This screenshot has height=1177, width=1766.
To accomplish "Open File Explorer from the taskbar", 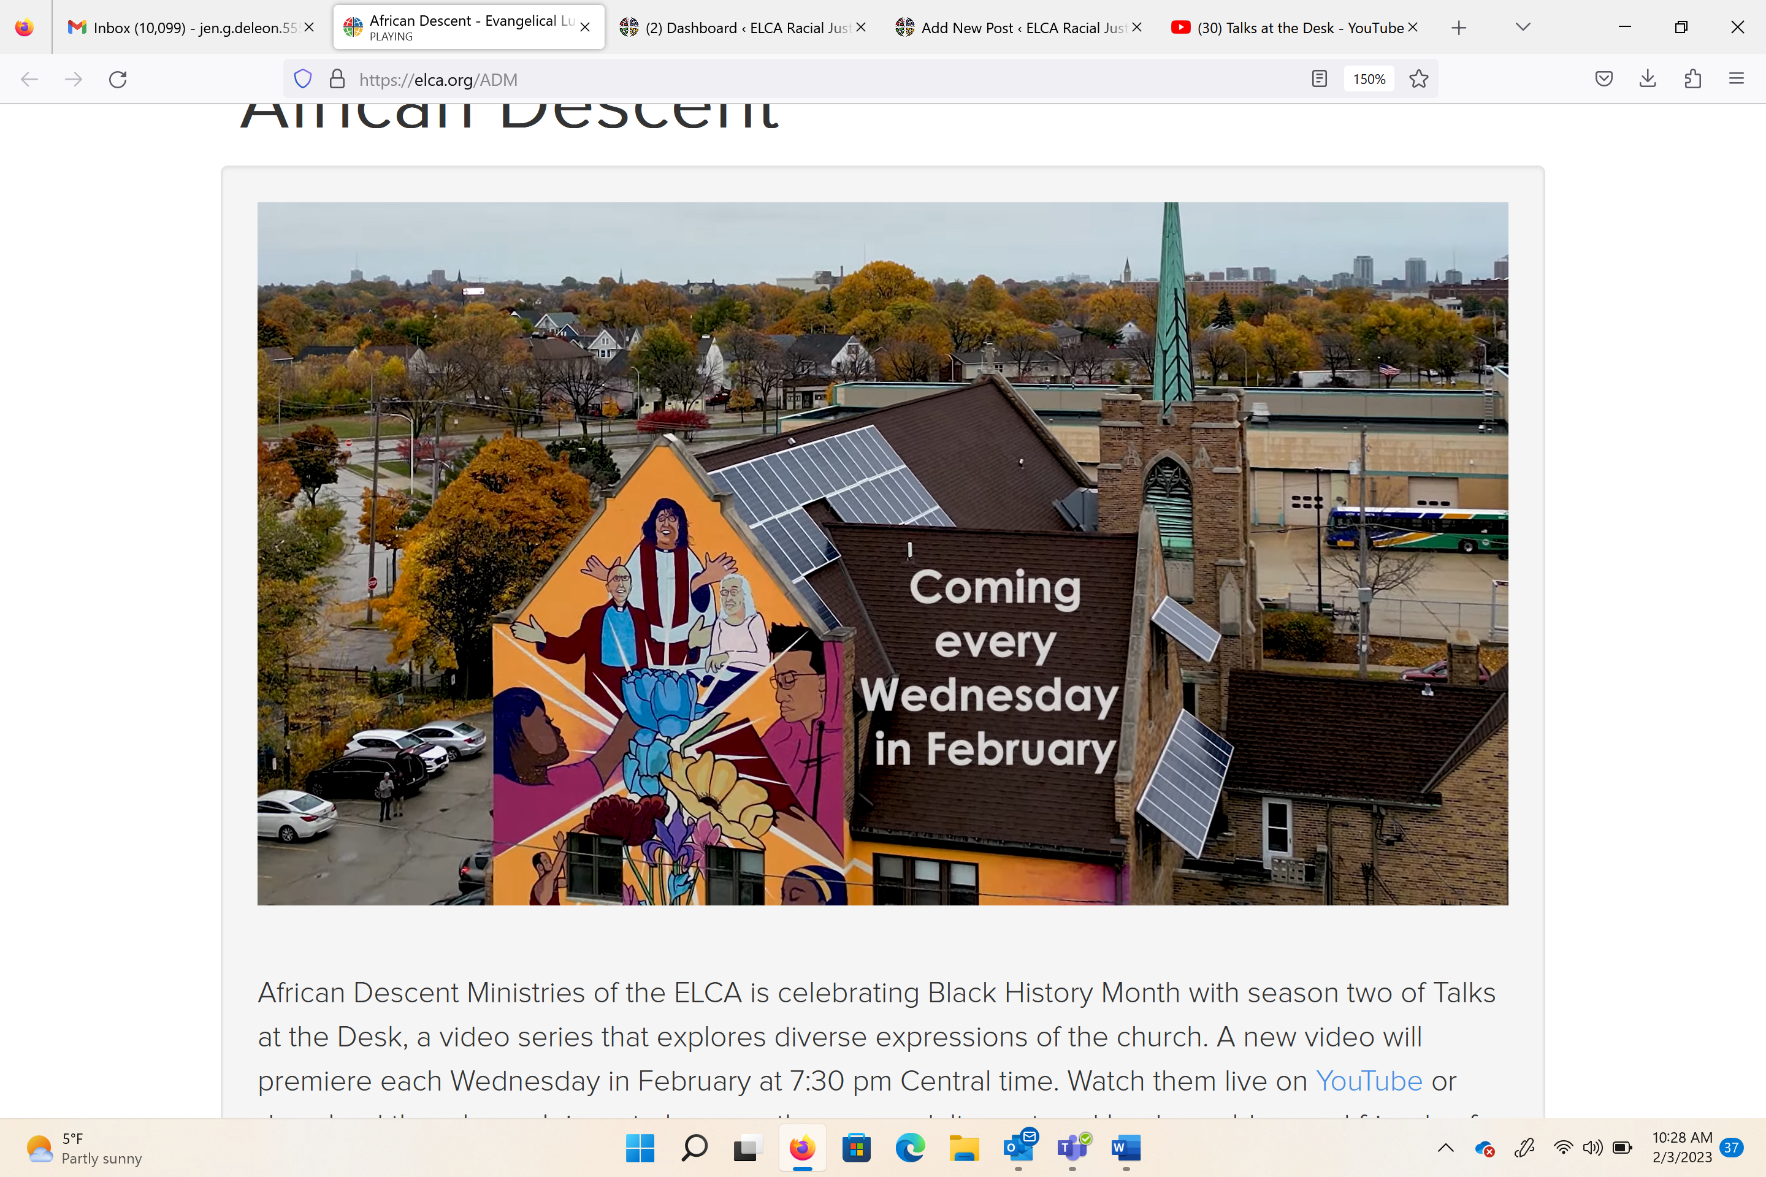I will tap(964, 1148).
